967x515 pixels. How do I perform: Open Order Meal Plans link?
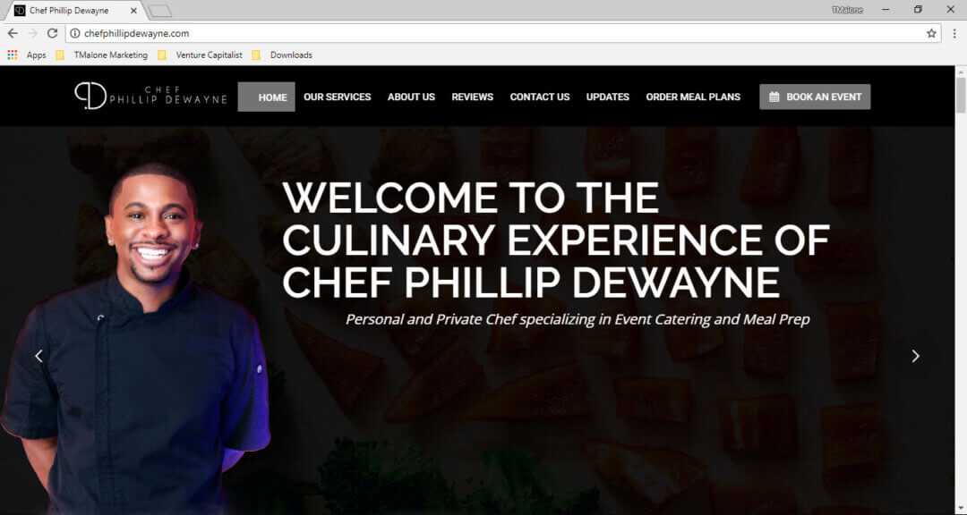[x=693, y=97]
